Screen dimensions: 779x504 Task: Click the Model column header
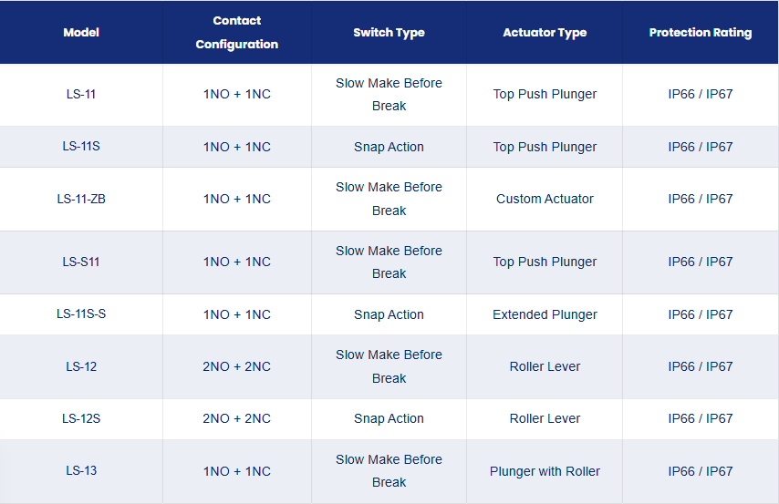pyautogui.click(x=81, y=32)
